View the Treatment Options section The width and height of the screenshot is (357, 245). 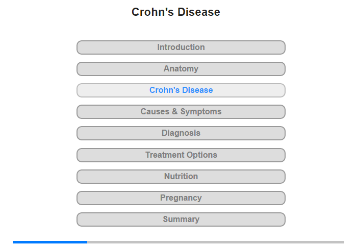(x=181, y=155)
